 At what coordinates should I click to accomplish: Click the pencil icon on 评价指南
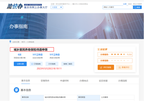[101, 67]
